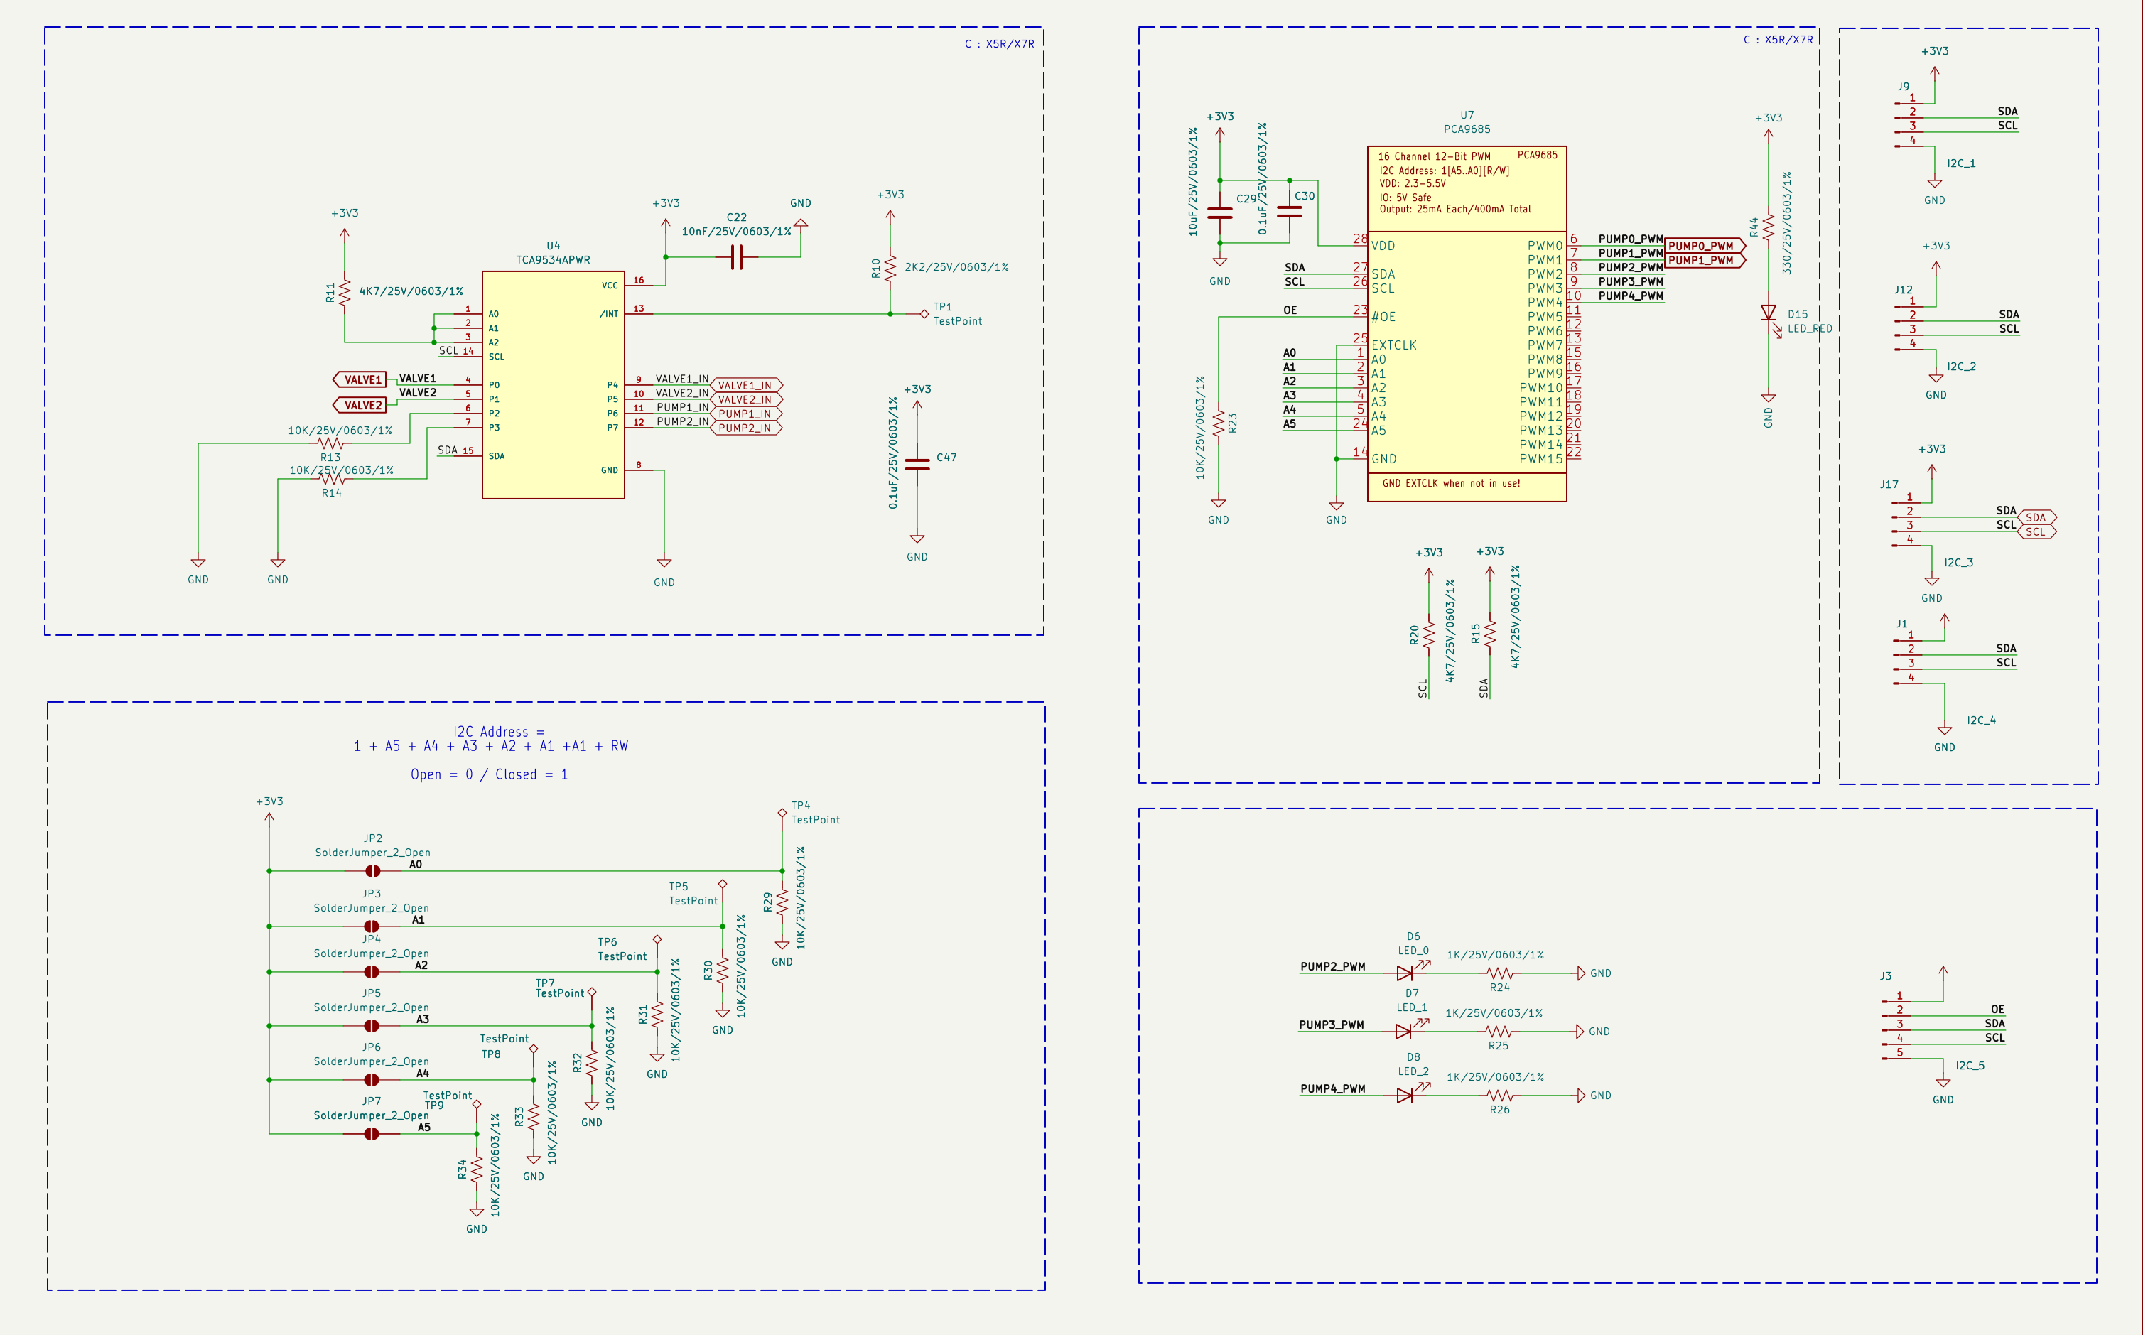The width and height of the screenshot is (2143, 1335).
Task: Select resistor R11 symbol
Action: click(345, 292)
